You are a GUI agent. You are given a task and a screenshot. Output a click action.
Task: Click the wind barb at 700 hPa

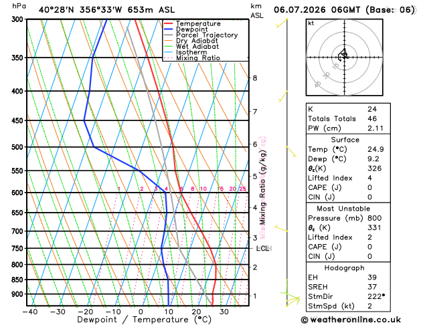tap(281, 229)
